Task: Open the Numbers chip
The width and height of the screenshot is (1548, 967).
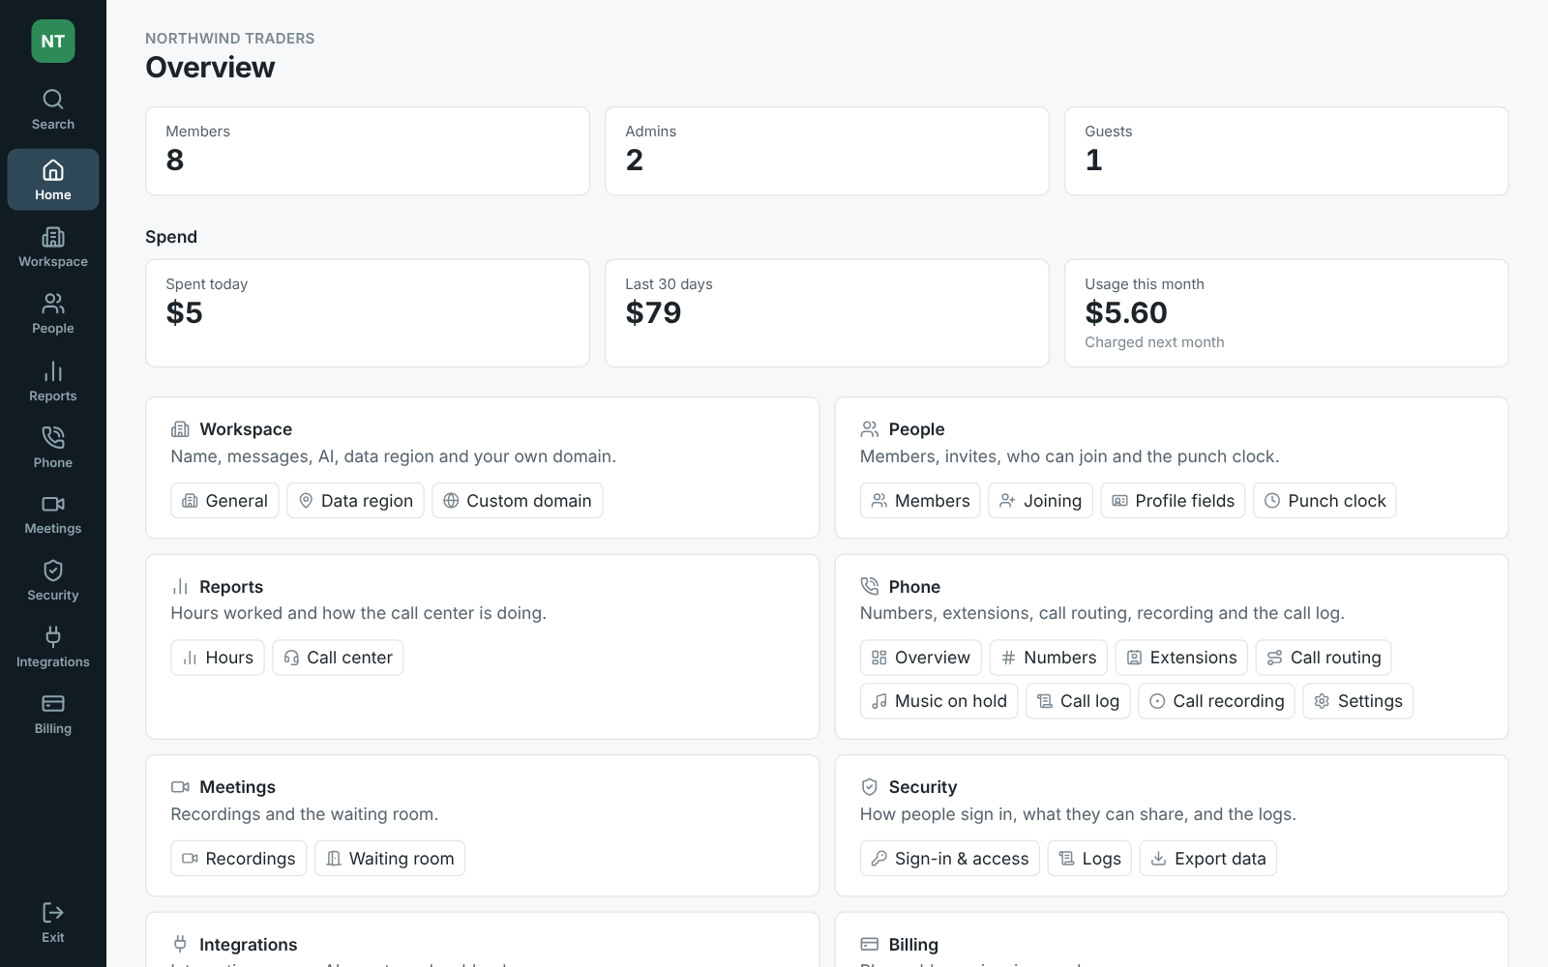Action: 1049,658
